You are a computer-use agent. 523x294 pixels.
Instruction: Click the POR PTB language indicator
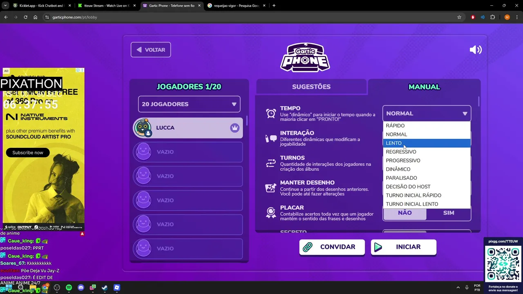coord(477,288)
